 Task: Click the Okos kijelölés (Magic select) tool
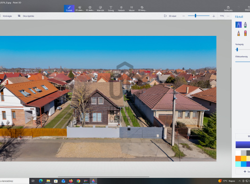click(x=26, y=16)
